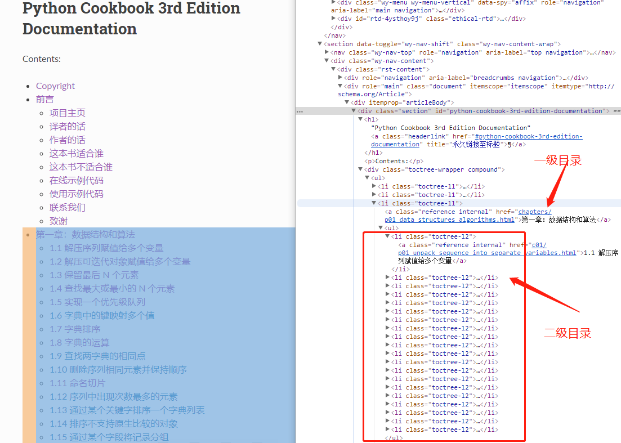Screen dimensions: 621x443
Task: Open section 1.7 字典排序
Action: (x=75, y=329)
